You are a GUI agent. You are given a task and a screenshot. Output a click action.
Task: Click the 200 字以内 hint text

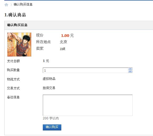[51, 118]
